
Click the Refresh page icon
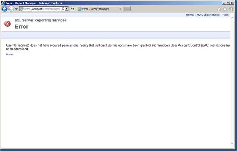pyautogui.click(x=72, y=9)
